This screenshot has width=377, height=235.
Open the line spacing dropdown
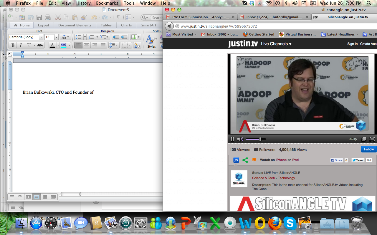tap(114, 45)
